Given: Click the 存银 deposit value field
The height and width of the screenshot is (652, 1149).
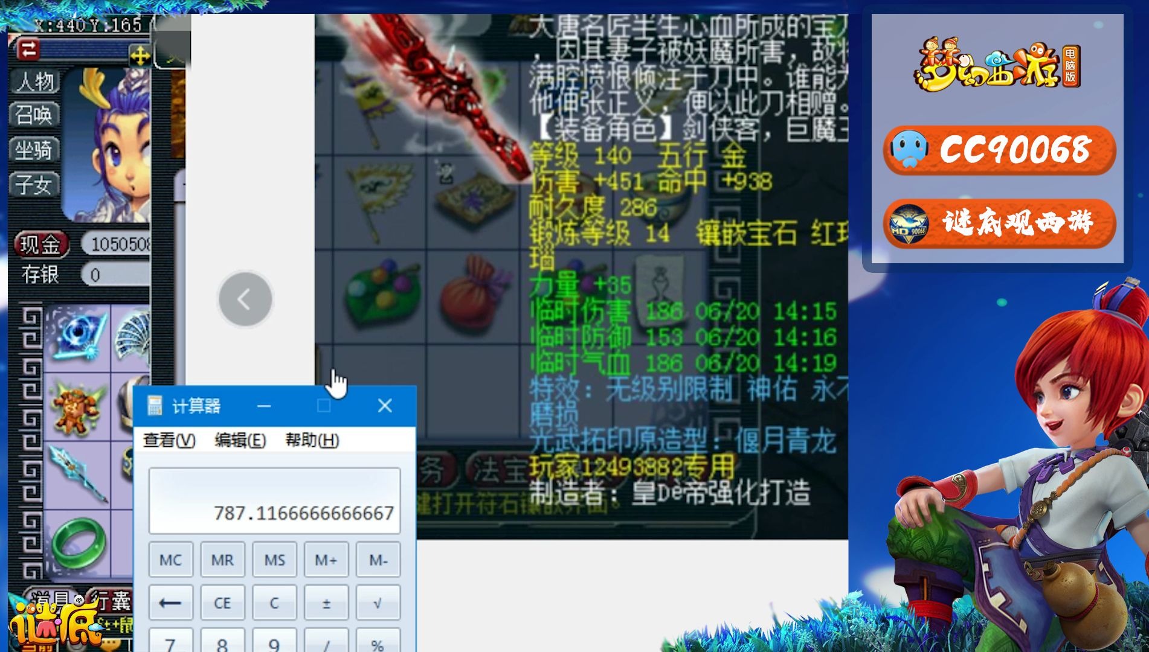Looking at the screenshot, I should [116, 275].
